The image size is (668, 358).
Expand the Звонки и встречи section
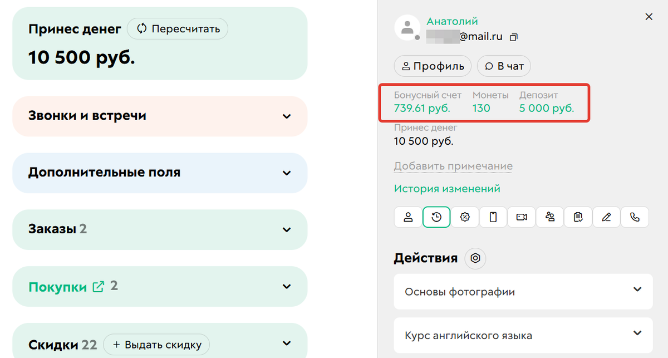(287, 116)
